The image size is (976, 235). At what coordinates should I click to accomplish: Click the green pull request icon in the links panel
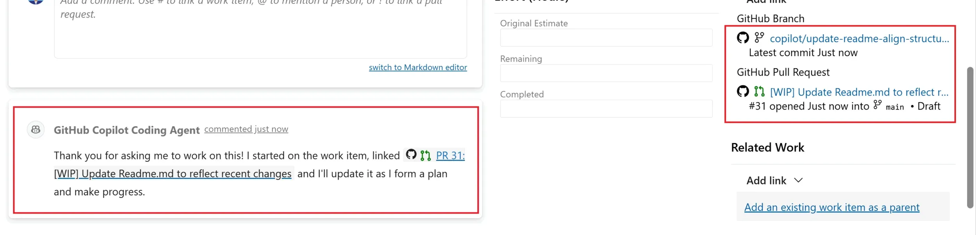(x=759, y=91)
